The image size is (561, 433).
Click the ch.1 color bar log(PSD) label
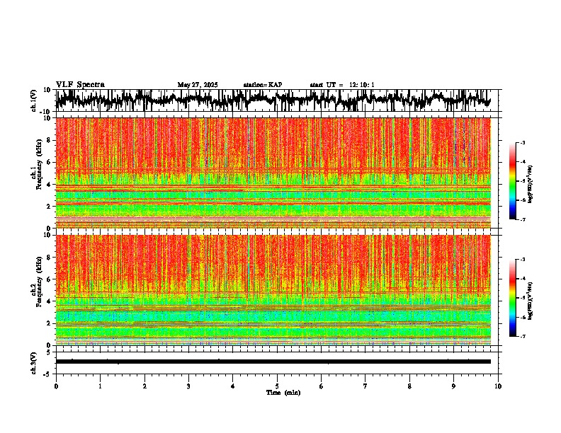(x=531, y=185)
